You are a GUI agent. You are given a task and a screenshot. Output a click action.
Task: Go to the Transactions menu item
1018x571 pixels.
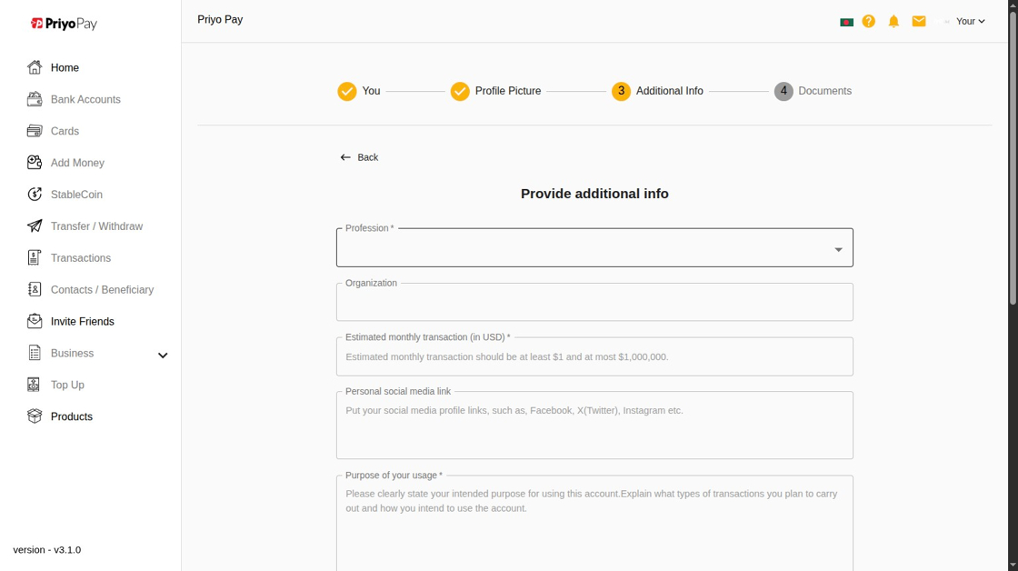[x=81, y=258]
